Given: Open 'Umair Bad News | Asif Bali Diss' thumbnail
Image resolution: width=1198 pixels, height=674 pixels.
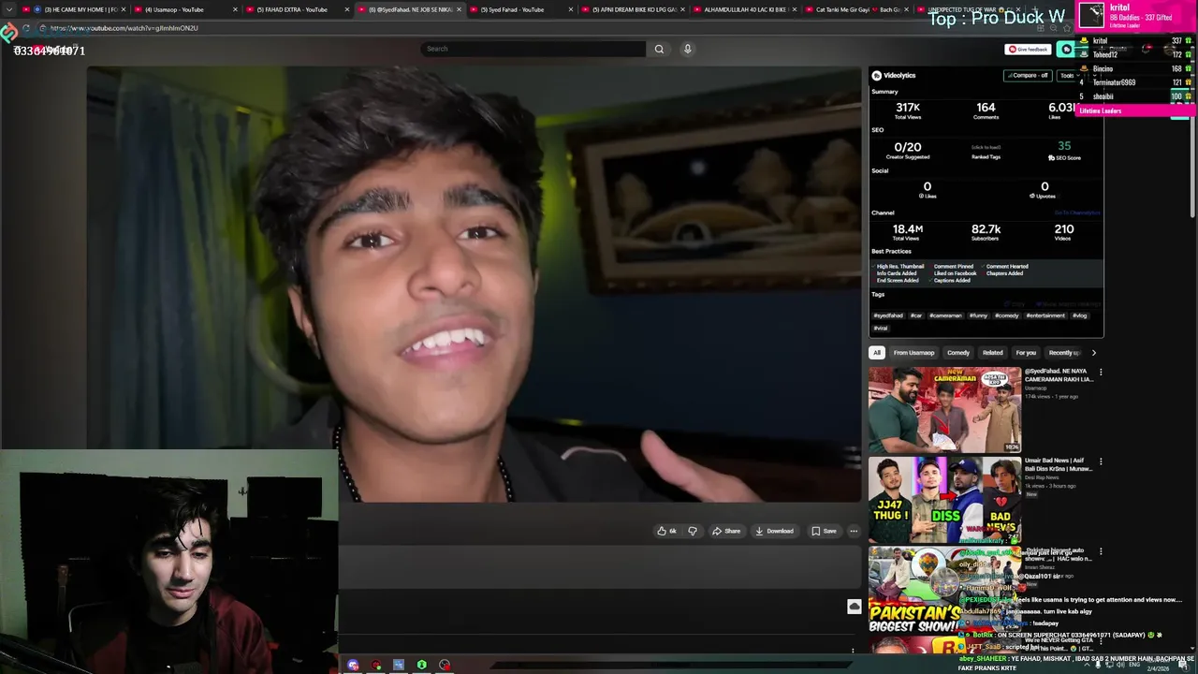Looking at the screenshot, I should tap(944, 500).
